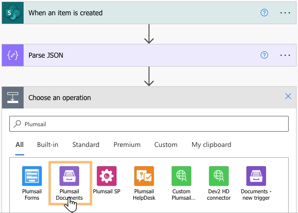
Task: Click the Parse JSON action icon
Action: pyautogui.click(x=12, y=55)
